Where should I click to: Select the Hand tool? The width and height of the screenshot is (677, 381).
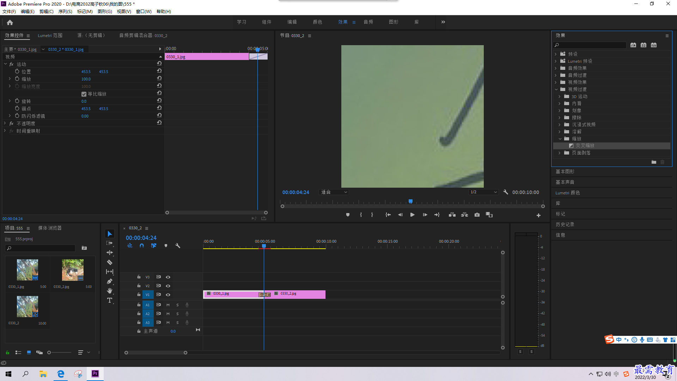110,291
